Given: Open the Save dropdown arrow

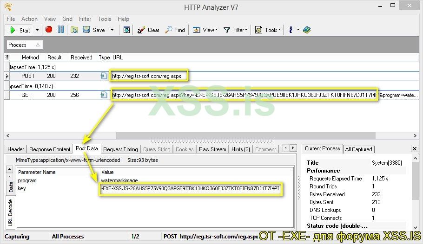Looking at the screenshot, I should point(112,30).
